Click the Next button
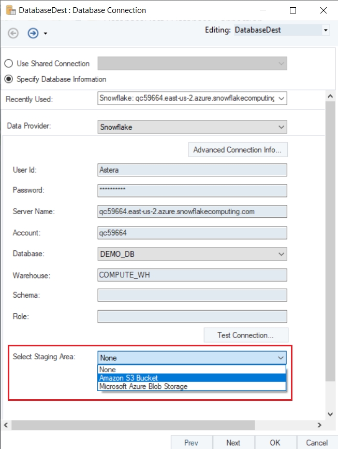This screenshot has width=338, height=449. (x=233, y=442)
